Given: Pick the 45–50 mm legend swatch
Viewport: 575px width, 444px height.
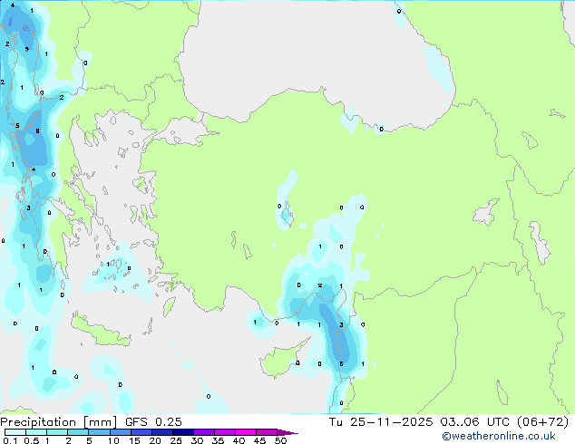Looking at the screenshot, I should (x=267, y=432).
